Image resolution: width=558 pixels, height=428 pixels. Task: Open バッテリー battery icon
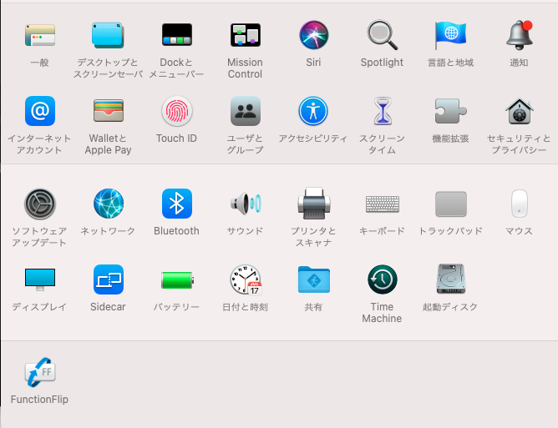[177, 280]
